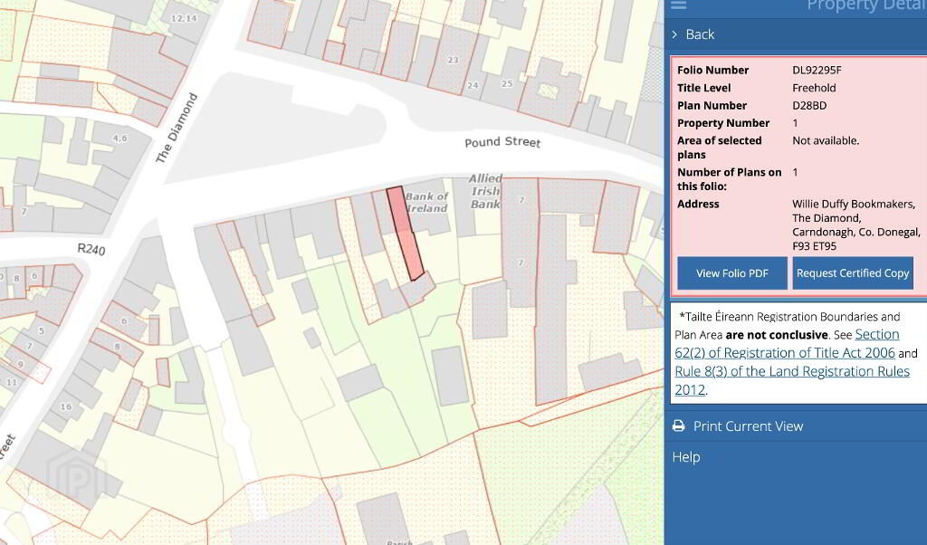Select Print Current View
927x545 pixels.
[x=748, y=426]
